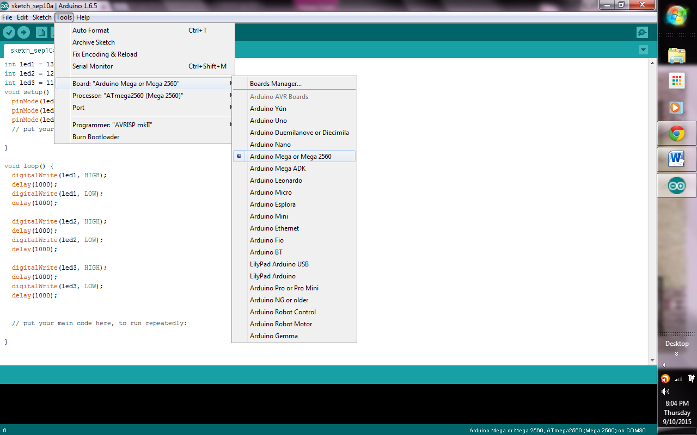Screen dimensions: 697x435
Task: Choose Arduino Duemilanove or Diecimila
Action: tap(294, 133)
